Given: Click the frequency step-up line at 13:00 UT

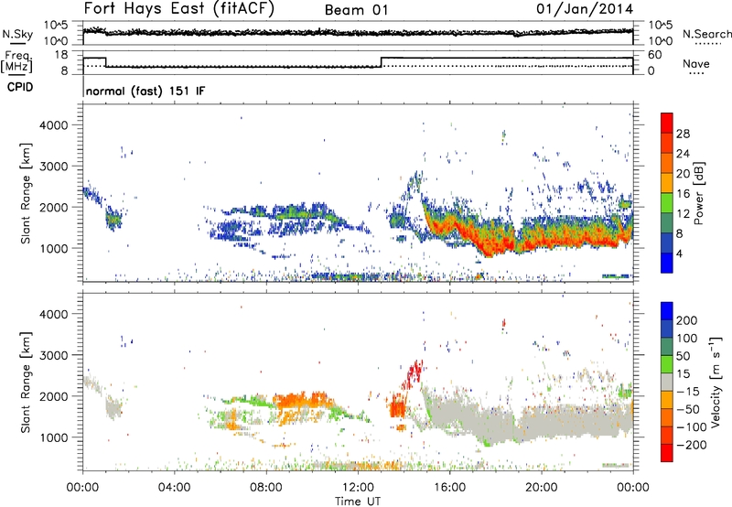Looking at the screenshot, I should tap(382, 62).
